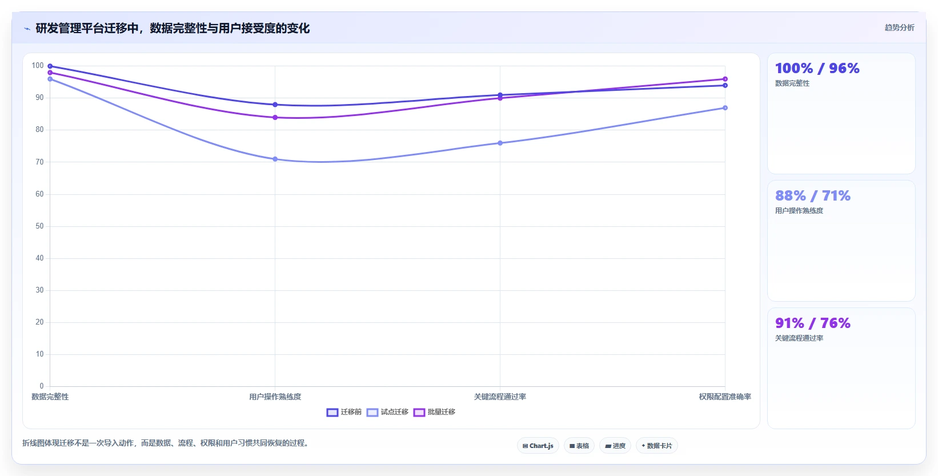Screen dimensions: 938x476
Task: Click the 数据完整性 x-axis label
Action: [50, 397]
